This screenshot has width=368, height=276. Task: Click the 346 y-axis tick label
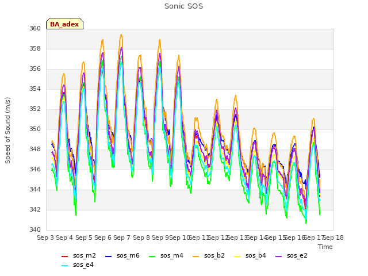pos(35,169)
